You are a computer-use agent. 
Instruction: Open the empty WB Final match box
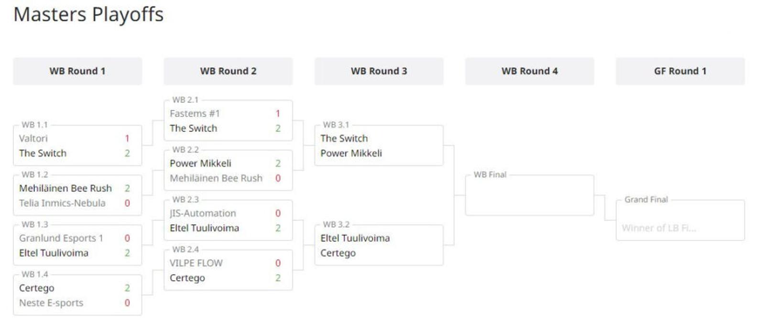[x=529, y=196]
